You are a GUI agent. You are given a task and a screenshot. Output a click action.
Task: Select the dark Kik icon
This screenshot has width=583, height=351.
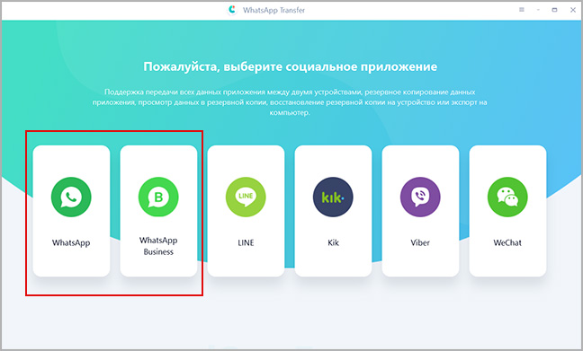point(333,197)
